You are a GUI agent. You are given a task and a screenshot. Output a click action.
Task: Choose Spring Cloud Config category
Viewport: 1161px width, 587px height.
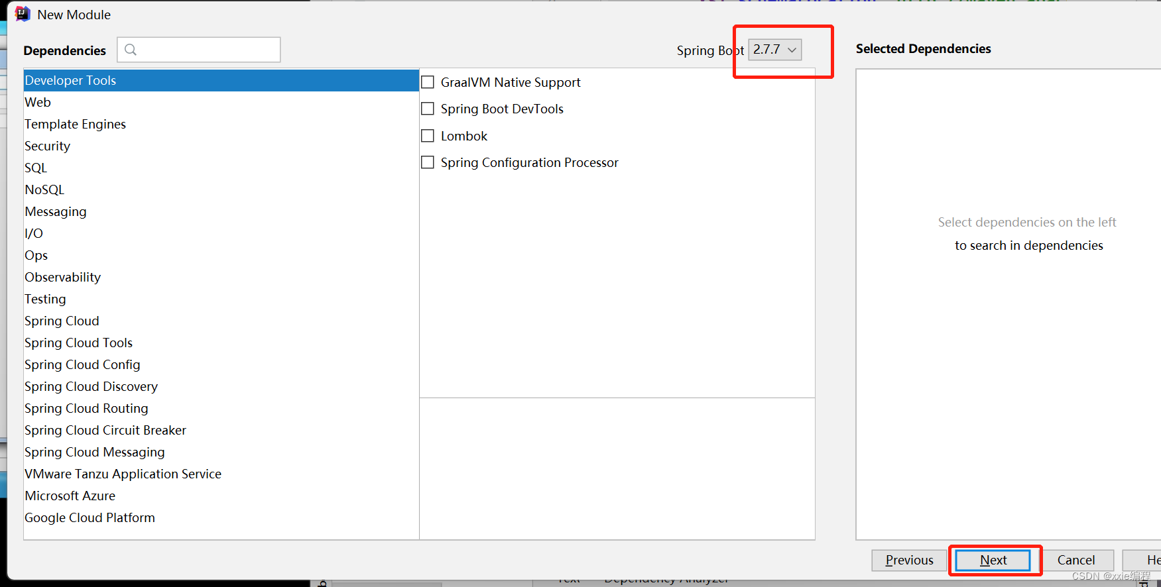point(221,364)
